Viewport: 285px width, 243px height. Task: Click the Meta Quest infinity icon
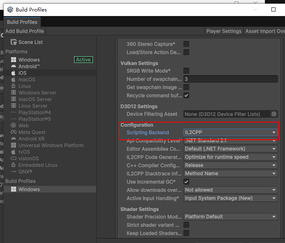pos(14,132)
